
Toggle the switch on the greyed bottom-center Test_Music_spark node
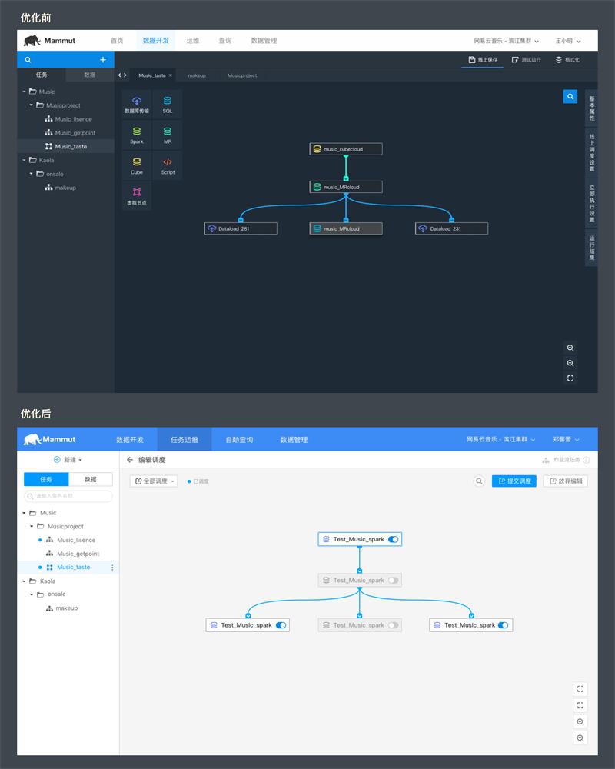[x=394, y=625]
